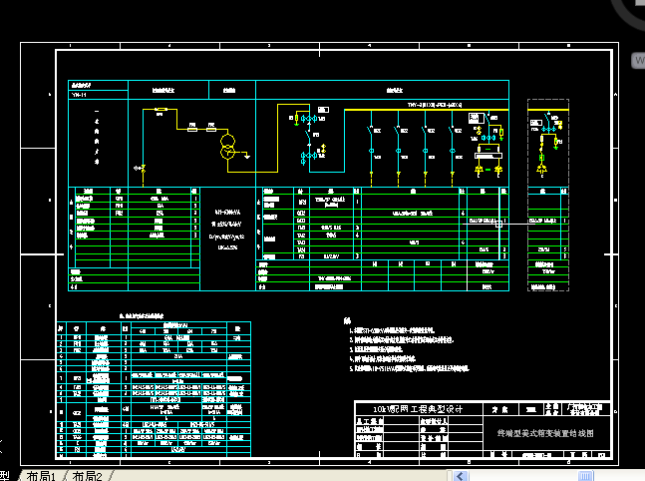
Task: Switch to the 布局2 layout tab
Action: (87, 476)
